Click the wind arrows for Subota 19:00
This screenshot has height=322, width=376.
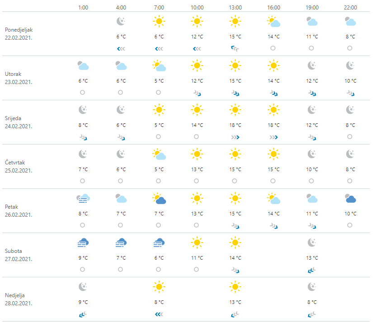coord(311,270)
